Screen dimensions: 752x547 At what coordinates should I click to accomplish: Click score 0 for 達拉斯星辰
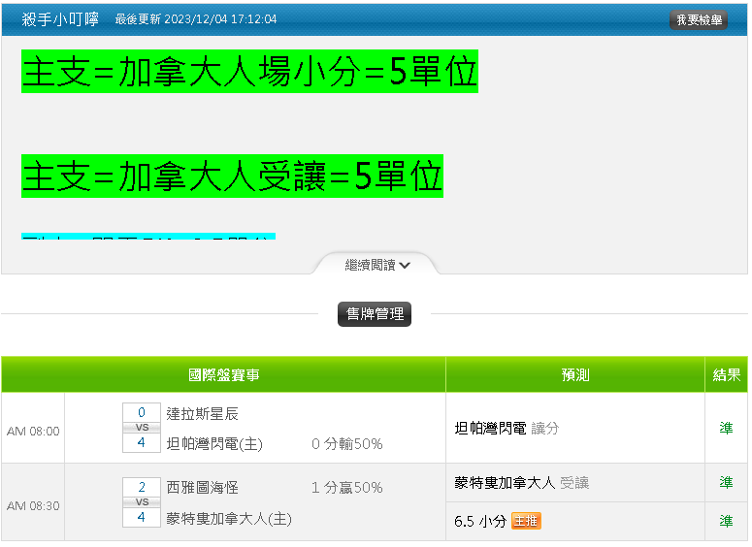pyautogui.click(x=142, y=412)
